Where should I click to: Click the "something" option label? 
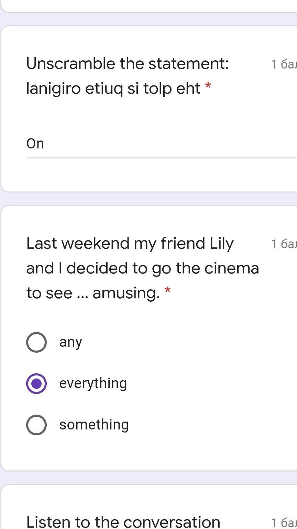tap(94, 425)
